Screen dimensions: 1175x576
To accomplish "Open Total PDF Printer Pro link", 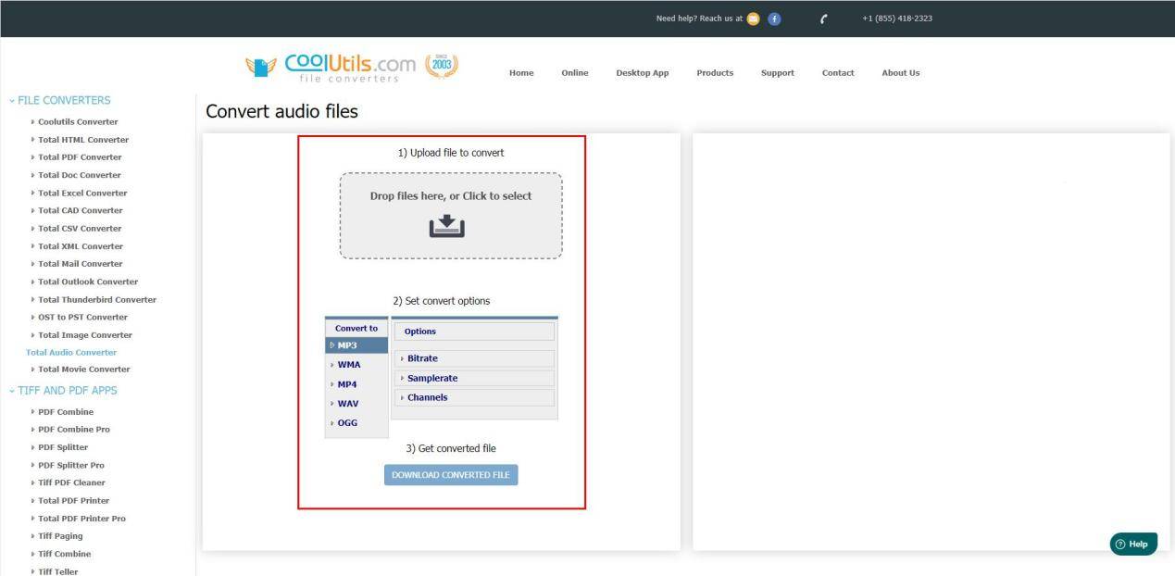I will coord(81,519).
